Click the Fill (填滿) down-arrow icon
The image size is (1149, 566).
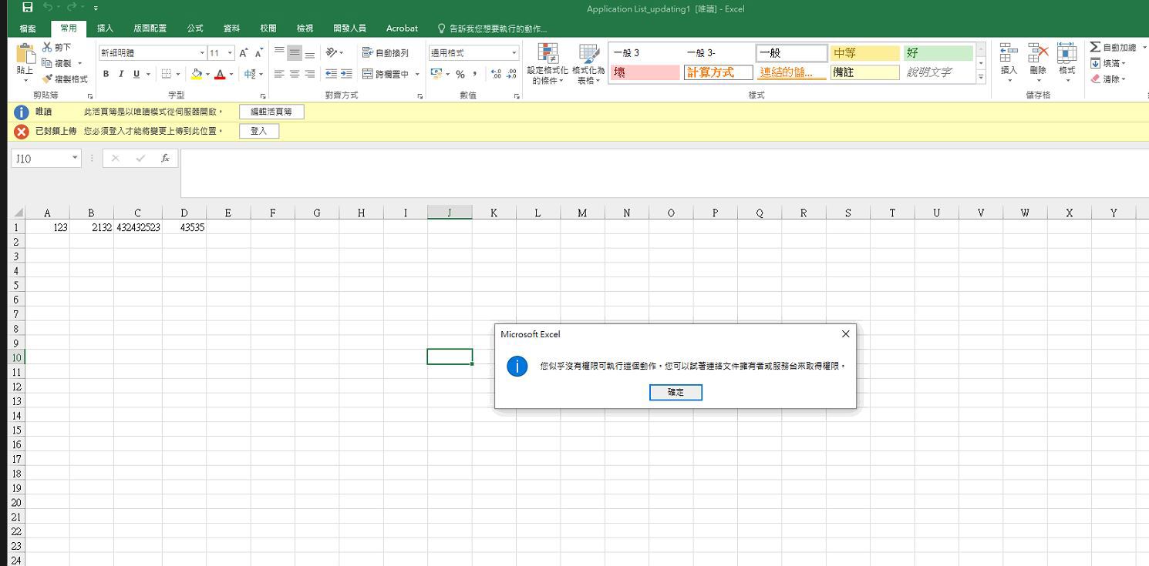click(x=1095, y=63)
